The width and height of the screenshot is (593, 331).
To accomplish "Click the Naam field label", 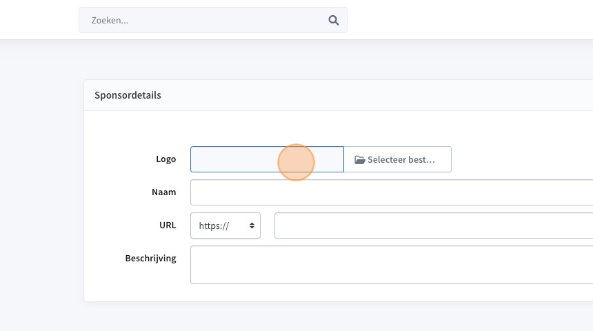I will [x=163, y=192].
